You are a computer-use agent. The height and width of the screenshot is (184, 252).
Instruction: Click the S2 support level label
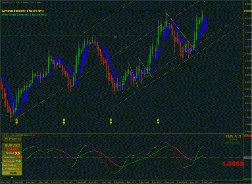point(115,37)
